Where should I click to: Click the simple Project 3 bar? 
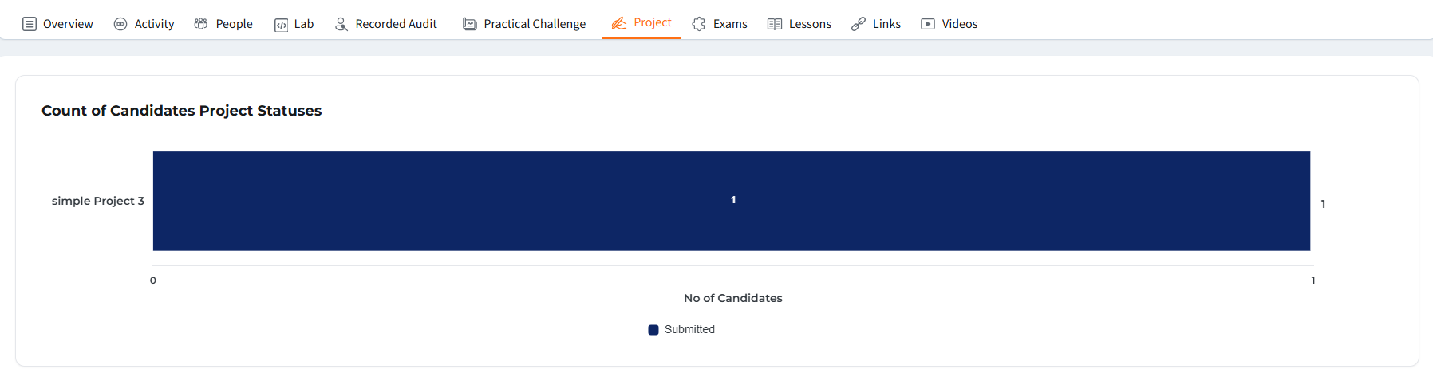tap(731, 201)
